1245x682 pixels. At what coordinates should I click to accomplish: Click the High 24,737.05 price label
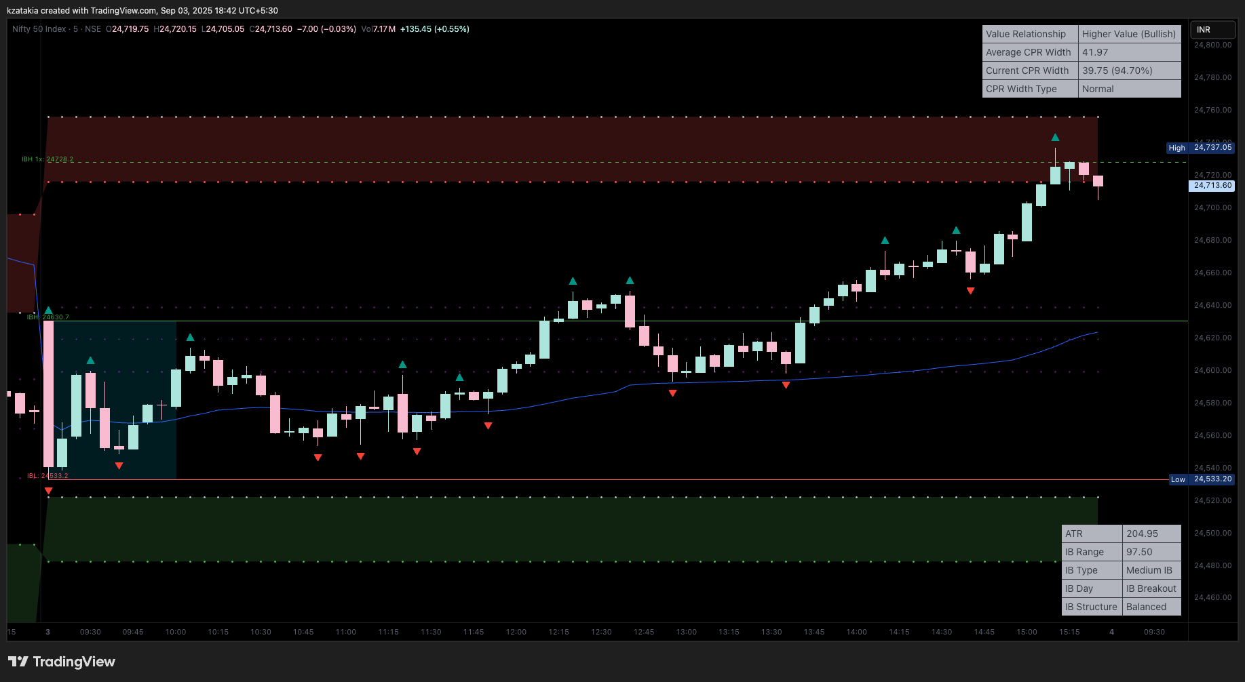click(x=1200, y=148)
